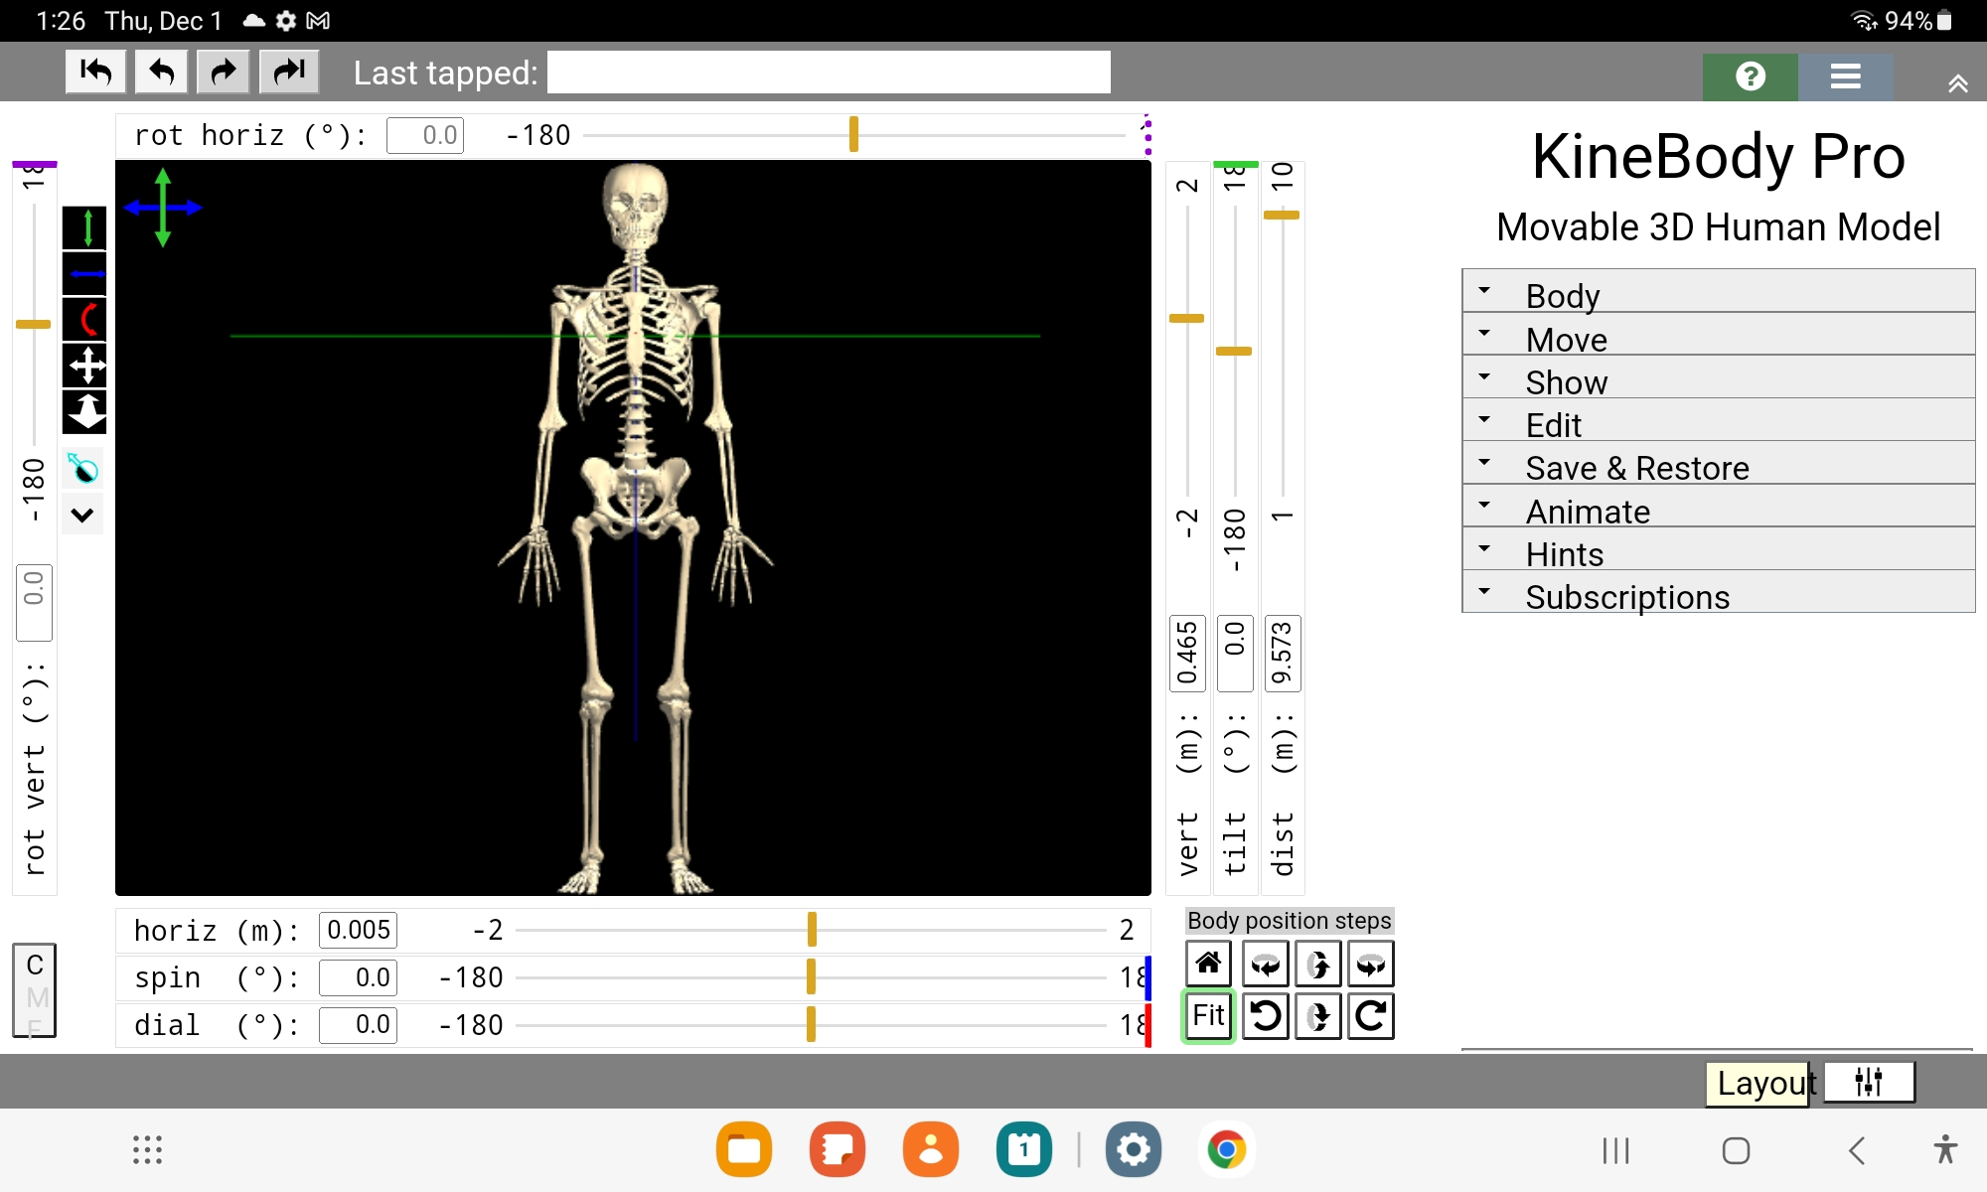Expand the tool column with the down chevron
The height and width of the screenshot is (1192, 1987).
point(82,515)
